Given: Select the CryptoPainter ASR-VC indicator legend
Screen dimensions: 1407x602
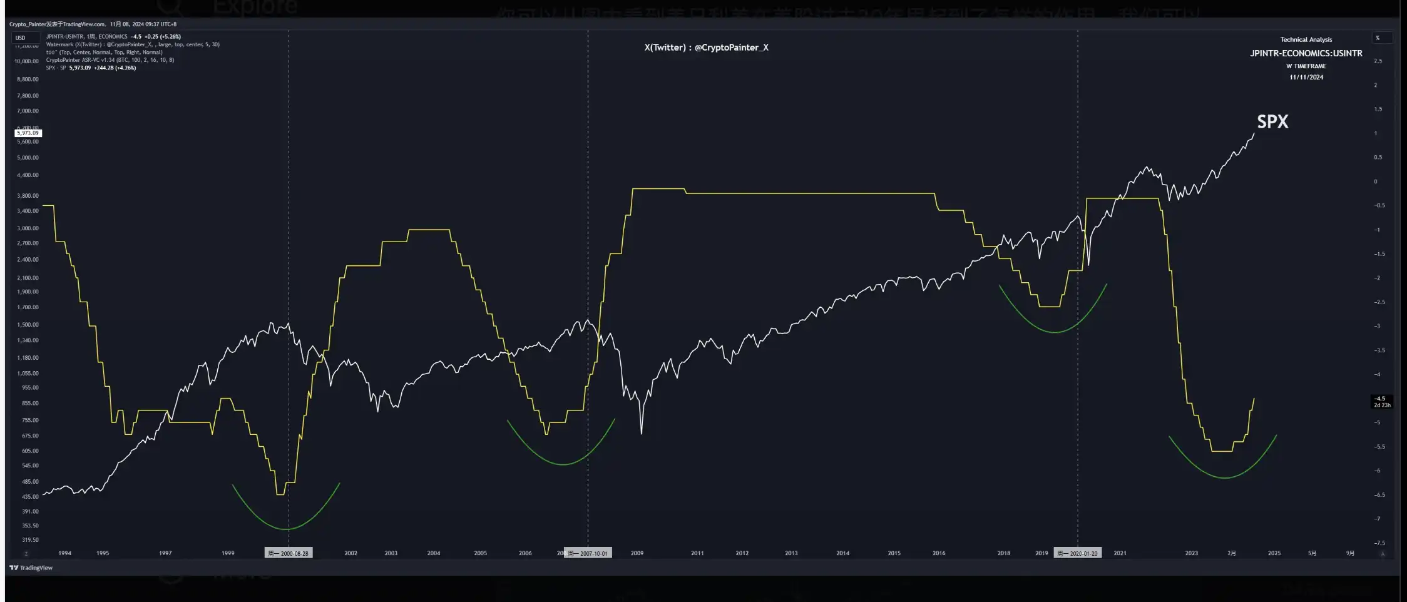Looking at the screenshot, I should 110,60.
